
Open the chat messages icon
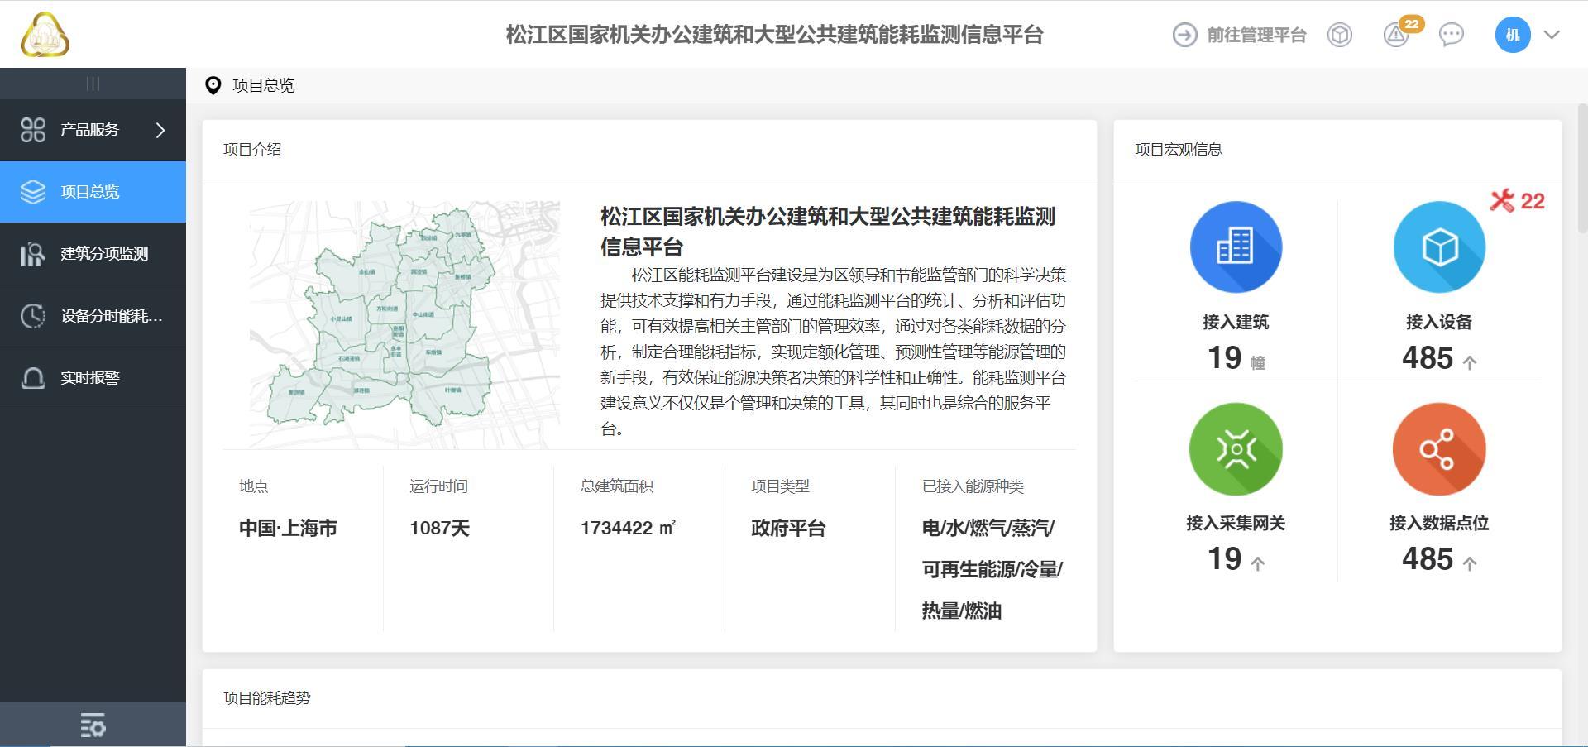click(x=1451, y=35)
